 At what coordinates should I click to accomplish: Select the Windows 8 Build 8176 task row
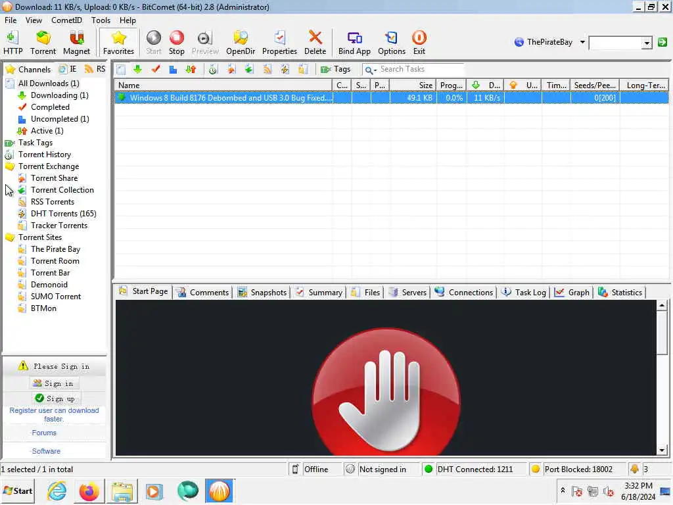(391, 98)
